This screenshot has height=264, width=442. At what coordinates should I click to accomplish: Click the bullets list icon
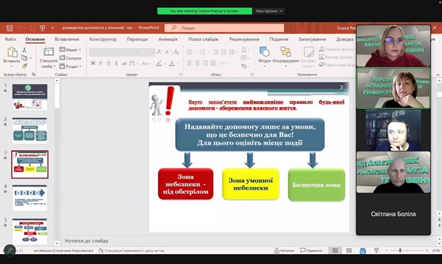(x=190, y=52)
